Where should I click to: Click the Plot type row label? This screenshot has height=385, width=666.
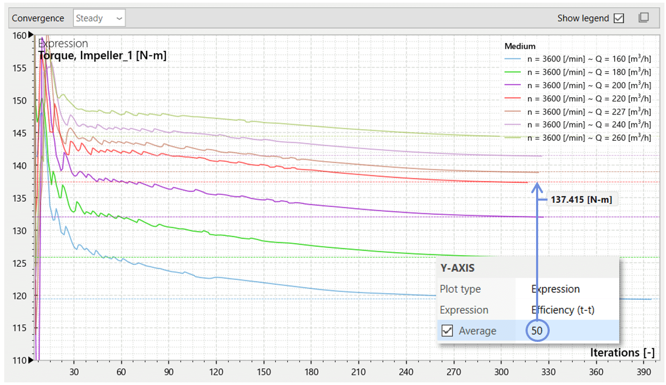(460, 289)
